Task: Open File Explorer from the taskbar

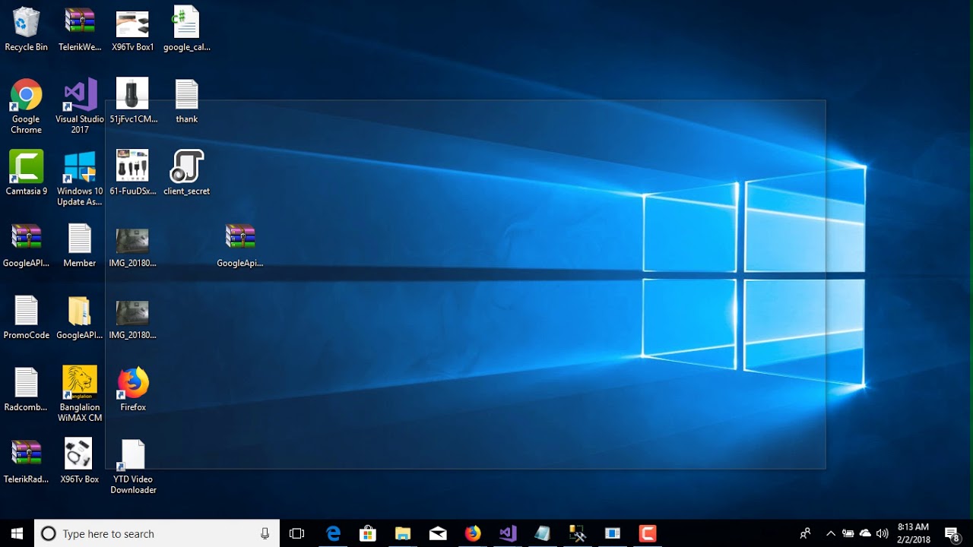Action: click(x=403, y=533)
